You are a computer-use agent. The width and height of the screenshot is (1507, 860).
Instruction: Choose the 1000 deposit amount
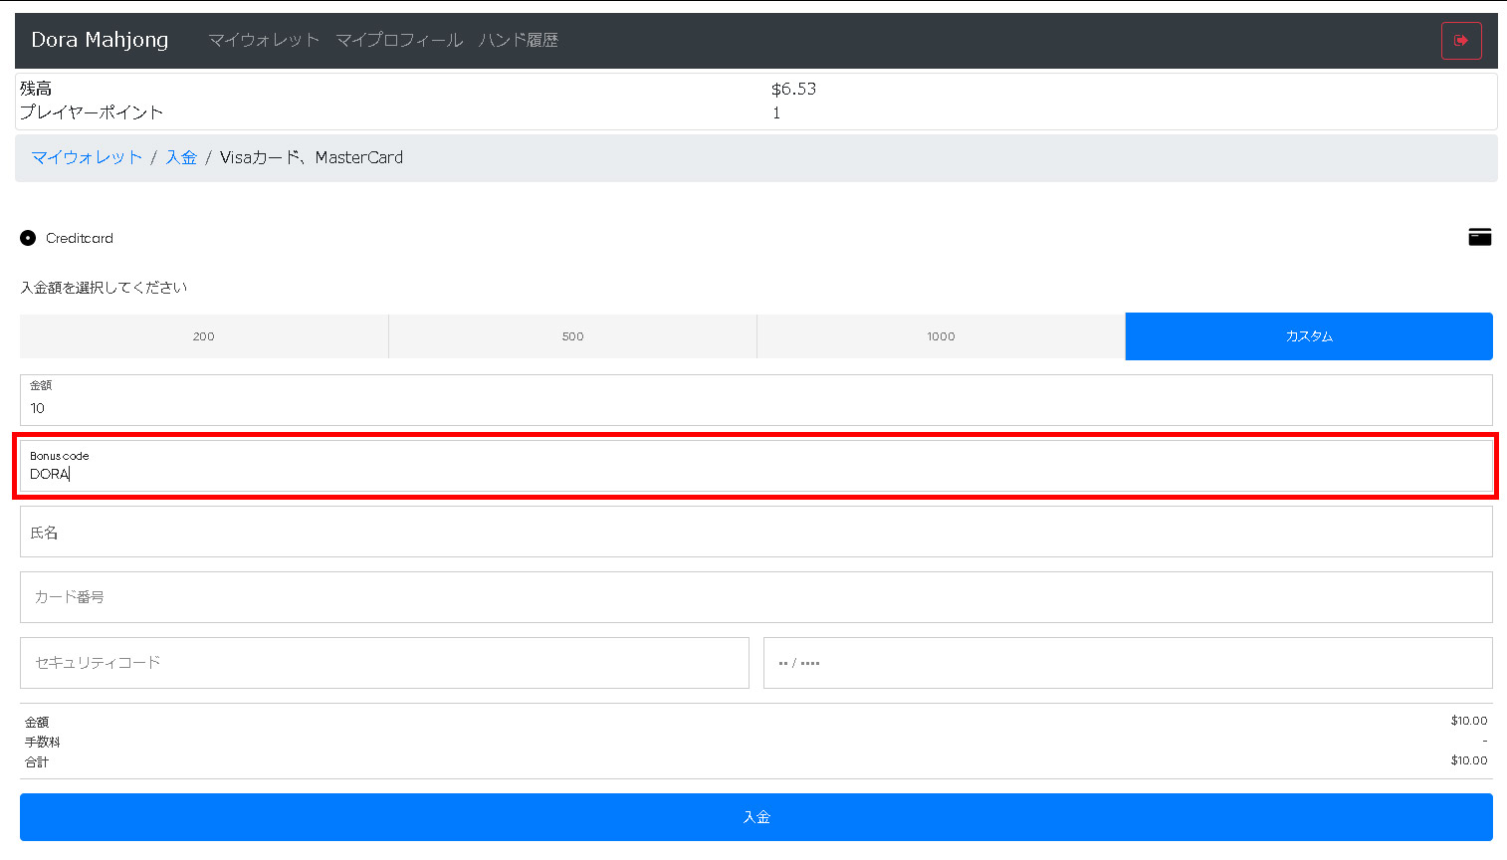coord(941,336)
